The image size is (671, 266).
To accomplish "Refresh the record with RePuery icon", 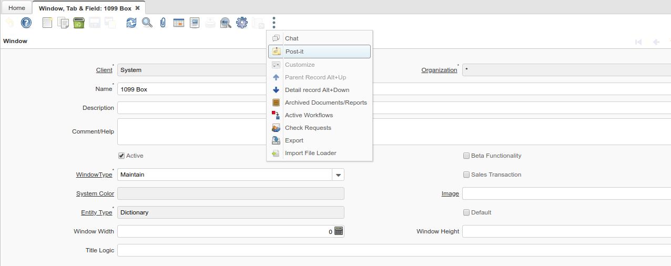I will (x=131, y=23).
